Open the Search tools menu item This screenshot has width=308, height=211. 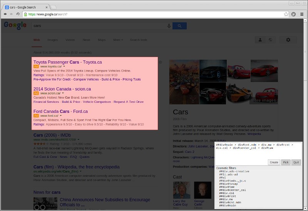(x=138, y=40)
